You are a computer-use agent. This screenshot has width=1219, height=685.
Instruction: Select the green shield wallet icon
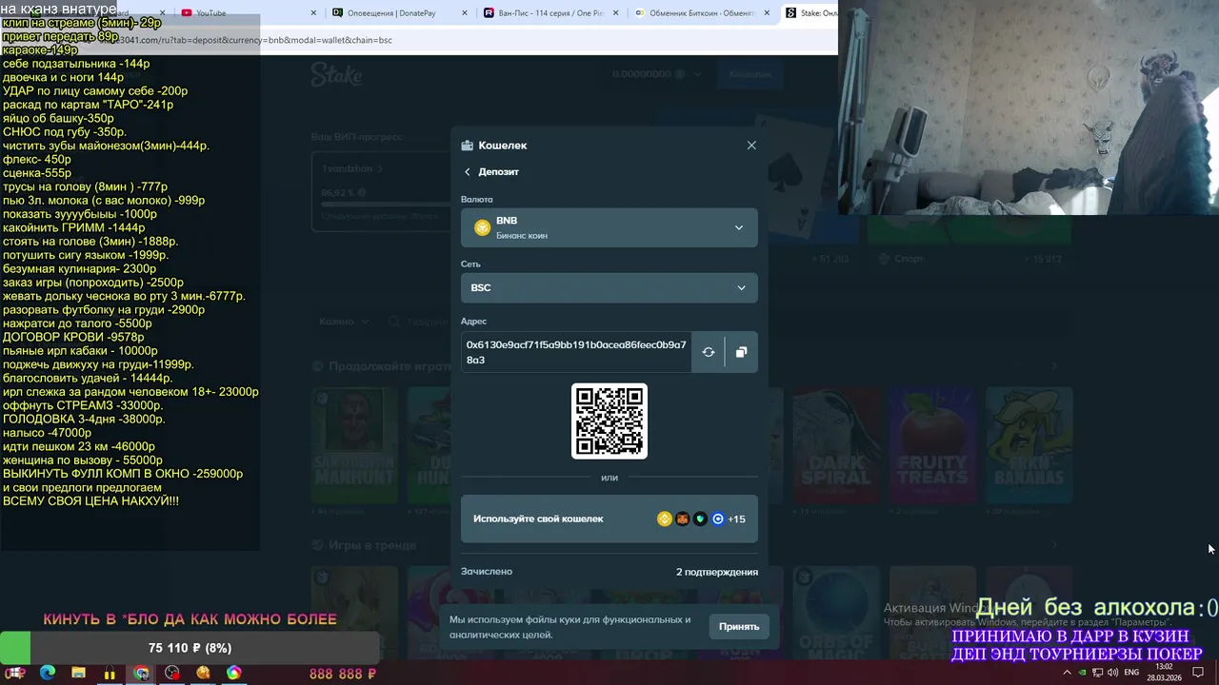pyautogui.click(x=700, y=519)
